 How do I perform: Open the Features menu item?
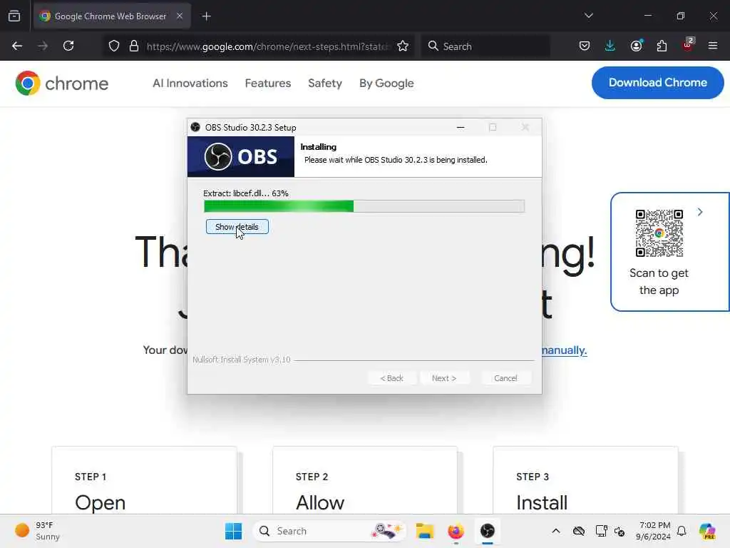pyautogui.click(x=268, y=83)
